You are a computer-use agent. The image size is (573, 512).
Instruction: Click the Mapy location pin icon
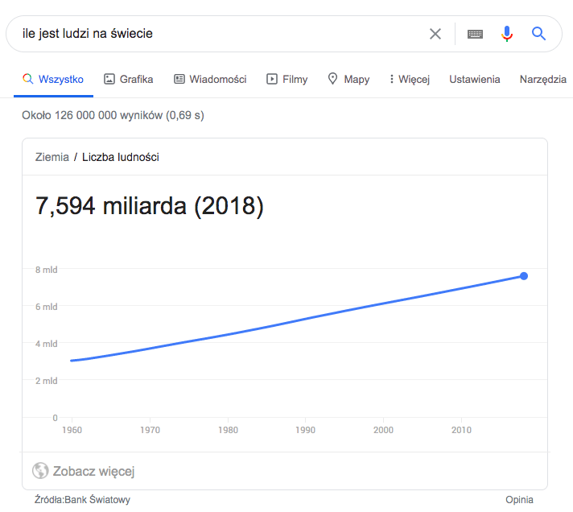click(332, 79)
